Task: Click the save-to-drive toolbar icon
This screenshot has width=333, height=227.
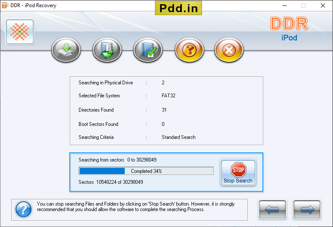Action: coord(66,50)
